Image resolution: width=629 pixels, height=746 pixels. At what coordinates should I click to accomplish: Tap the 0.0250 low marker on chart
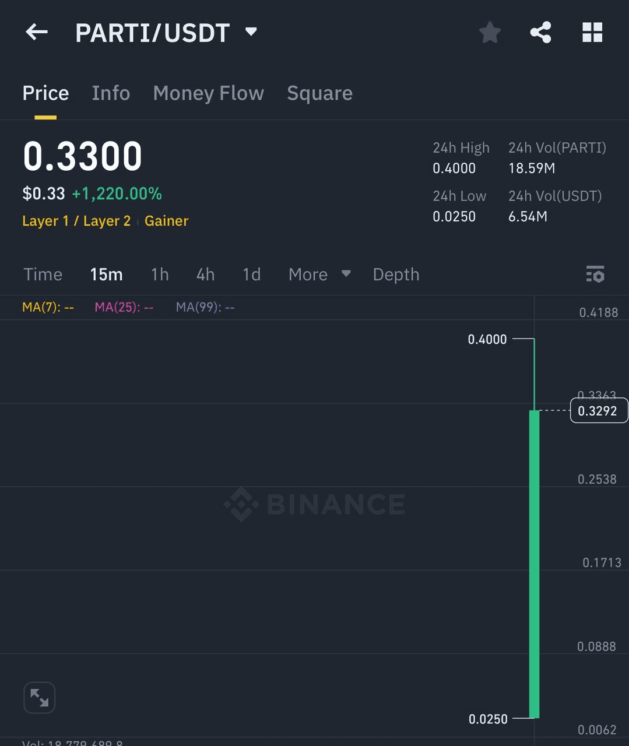(x=488, y=719)
